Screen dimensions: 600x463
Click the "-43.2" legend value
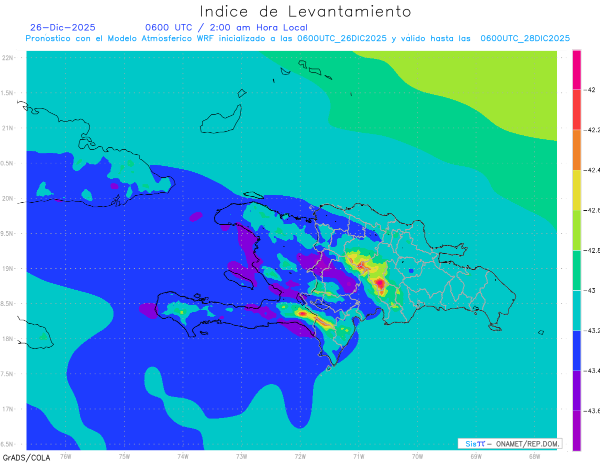[x=592, y=331]
